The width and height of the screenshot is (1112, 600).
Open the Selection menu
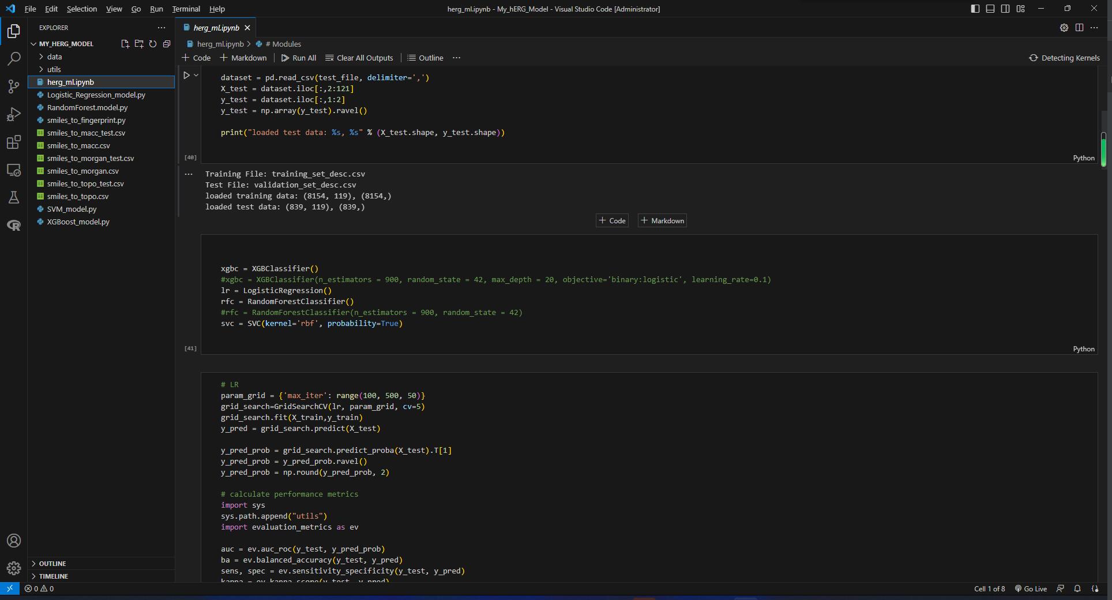pyautogui.click(x=82, y=9)
